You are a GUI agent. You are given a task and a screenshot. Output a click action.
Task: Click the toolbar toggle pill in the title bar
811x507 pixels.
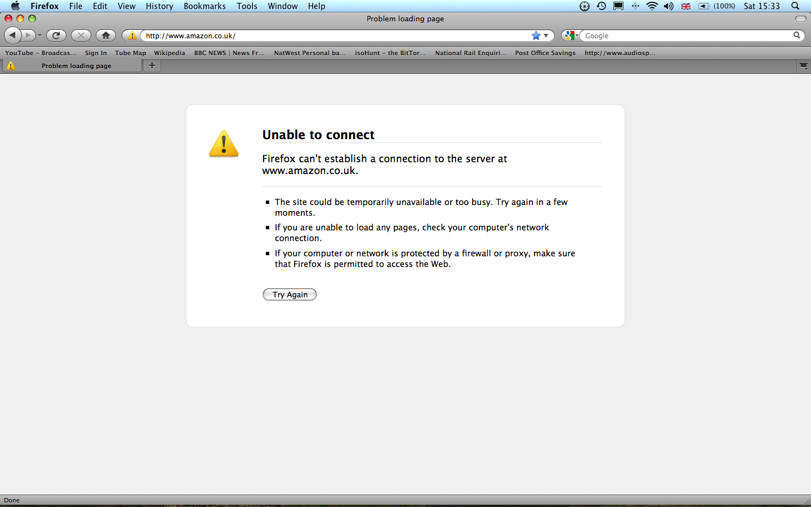800,19
